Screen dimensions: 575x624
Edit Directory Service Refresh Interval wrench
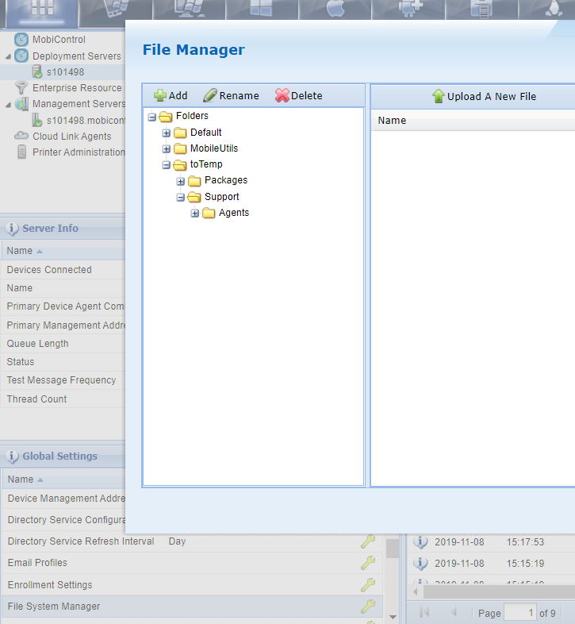coord(368,541)
